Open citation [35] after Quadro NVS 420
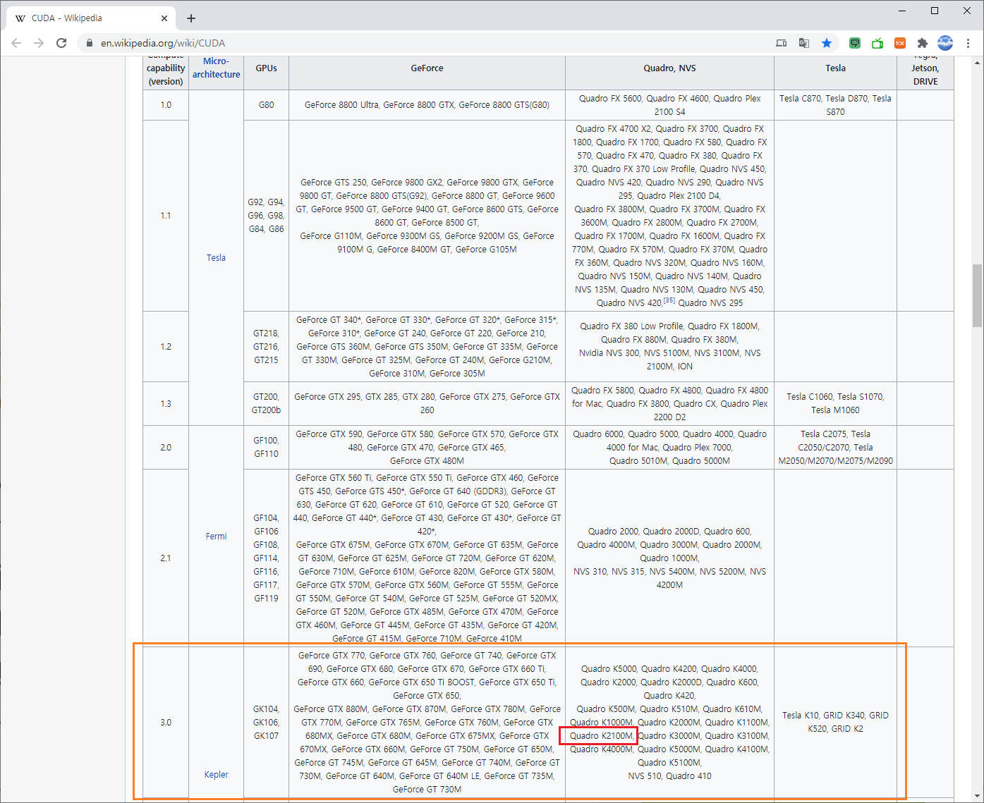The width and height of the screenshot is (984, 803). pos(669,300)
